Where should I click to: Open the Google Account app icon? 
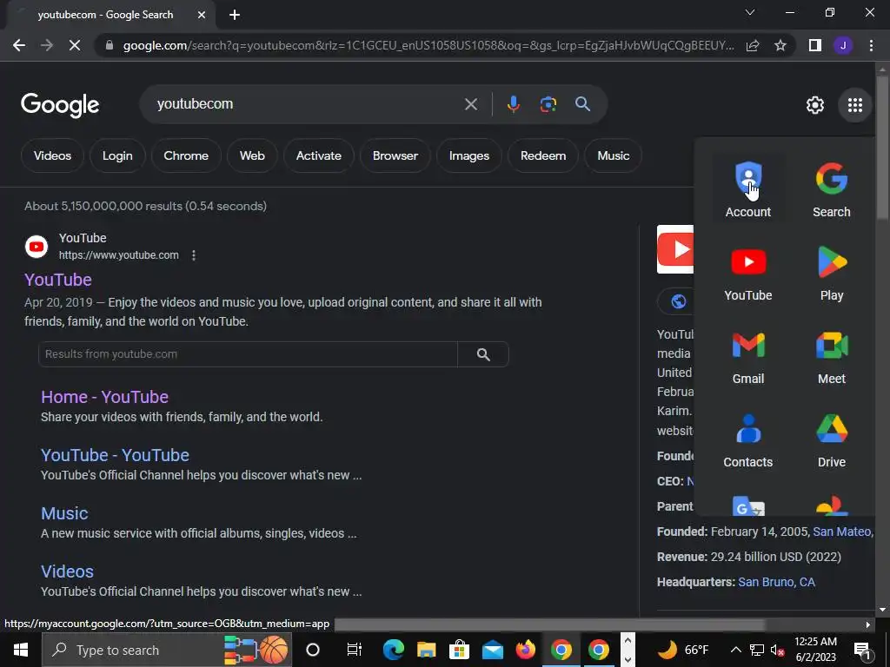click(x=748, y=190)
